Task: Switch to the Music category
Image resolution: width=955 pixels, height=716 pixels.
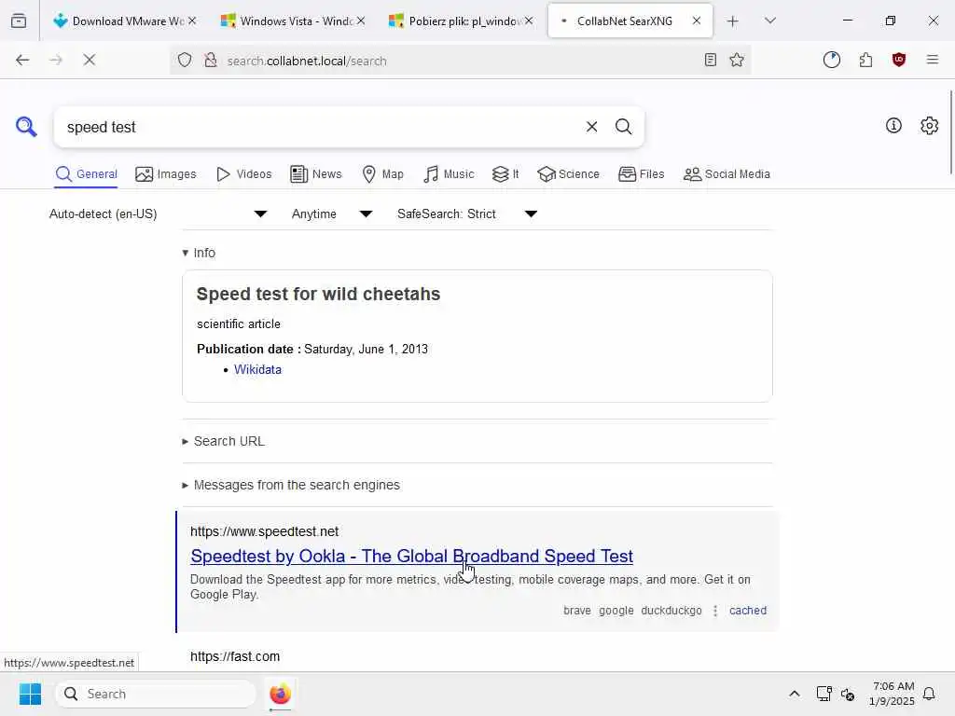Action: point(449,174)
